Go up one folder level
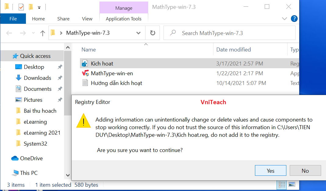 point(43,33)
